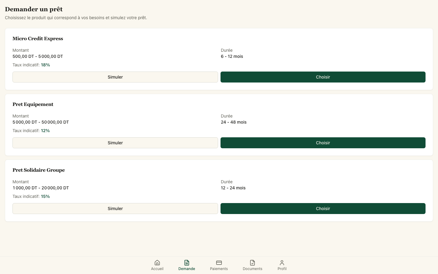
Task: Choose the Micro Credit Express product
Action: tap(323, 77)
